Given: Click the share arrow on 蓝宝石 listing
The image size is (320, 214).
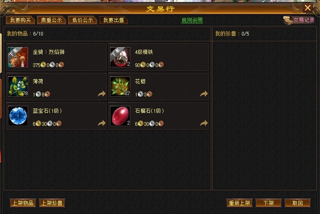Looking at the screenshot, I should [102, 123].
